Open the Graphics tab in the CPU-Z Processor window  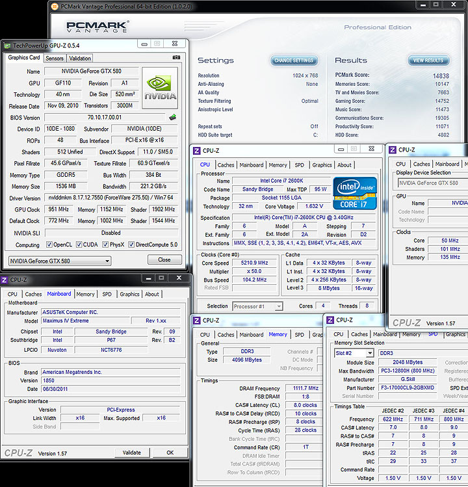pyautogui.click(x=322, y=165)
